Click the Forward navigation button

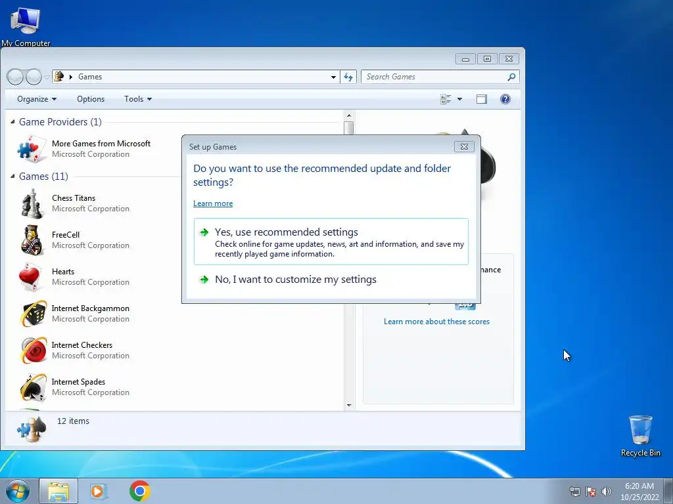tap(34, 77)
